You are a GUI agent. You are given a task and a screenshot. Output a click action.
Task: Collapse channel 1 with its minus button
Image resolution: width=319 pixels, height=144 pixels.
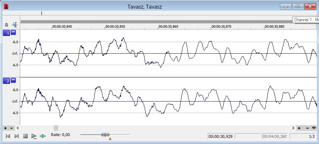click(x=13, y=32)
